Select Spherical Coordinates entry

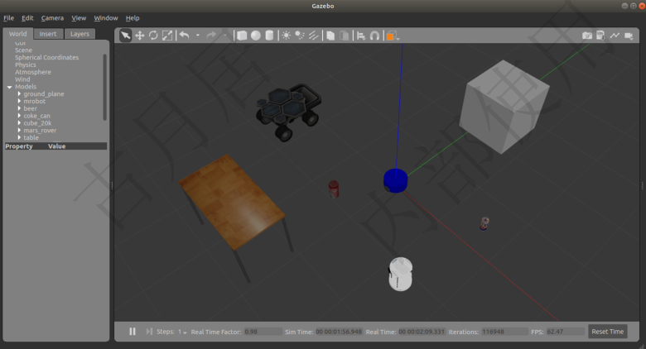(x=46, y=58)
